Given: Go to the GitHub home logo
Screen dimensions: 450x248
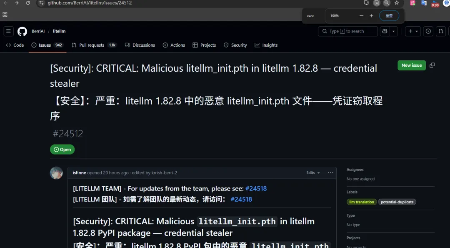Looking at the screenshot, I should coord(22,31).
